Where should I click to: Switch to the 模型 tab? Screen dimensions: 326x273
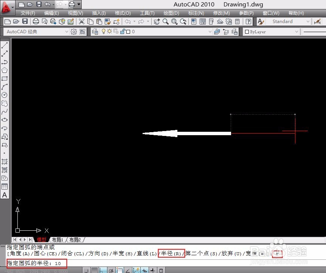tap(42, 239)
